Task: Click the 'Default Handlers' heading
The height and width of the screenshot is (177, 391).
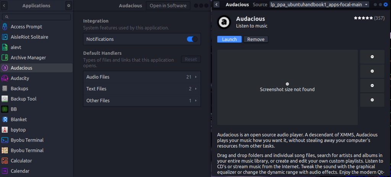Action: 102,53
